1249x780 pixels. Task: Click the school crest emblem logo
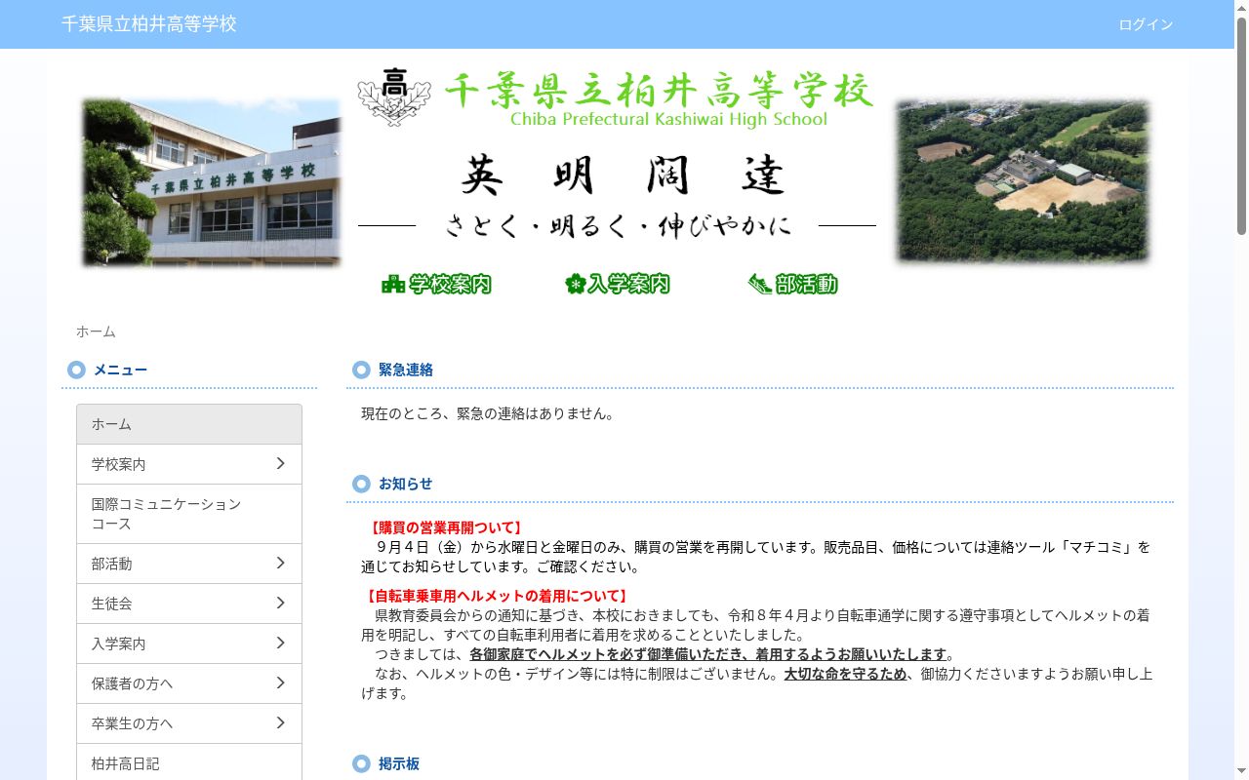pos(394,97)
